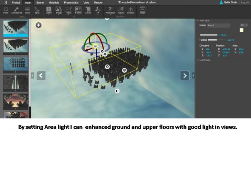Select the Spot light tool

37,10
